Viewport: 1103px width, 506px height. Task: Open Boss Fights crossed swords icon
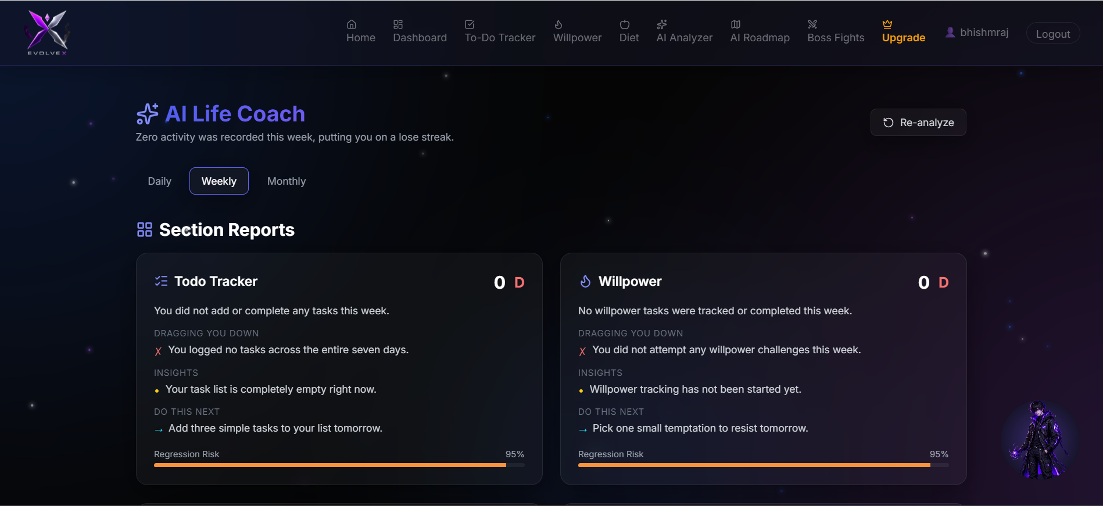tap(812, 24)
